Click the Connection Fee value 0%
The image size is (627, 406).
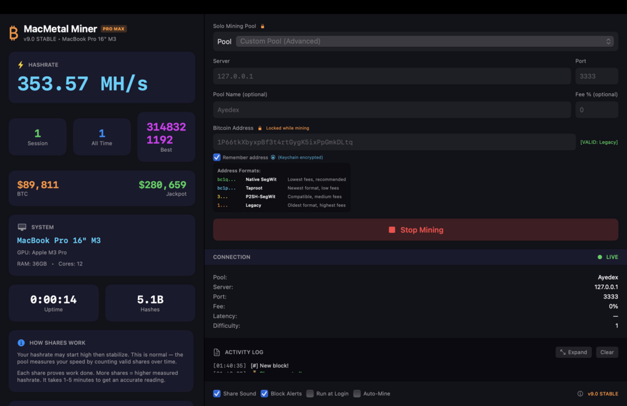point(613,306)
